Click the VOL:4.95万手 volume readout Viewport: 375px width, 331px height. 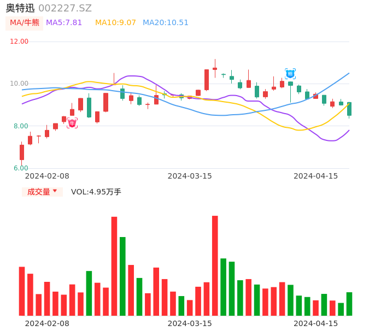click(96, 192)
